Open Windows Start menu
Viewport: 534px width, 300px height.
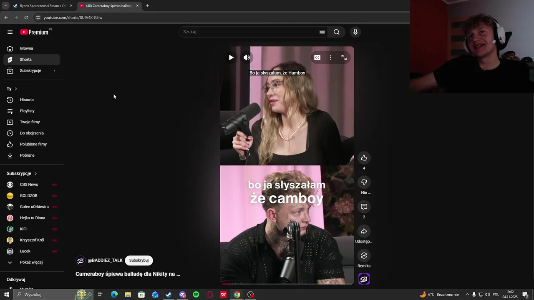7,295
